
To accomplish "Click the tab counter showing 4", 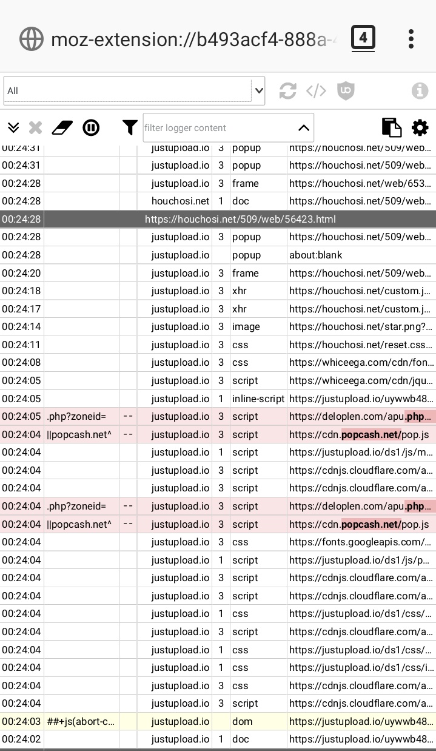I will pos(363,38).
